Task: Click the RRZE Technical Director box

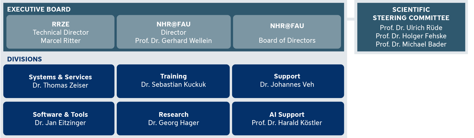Action: pos(60,32)
